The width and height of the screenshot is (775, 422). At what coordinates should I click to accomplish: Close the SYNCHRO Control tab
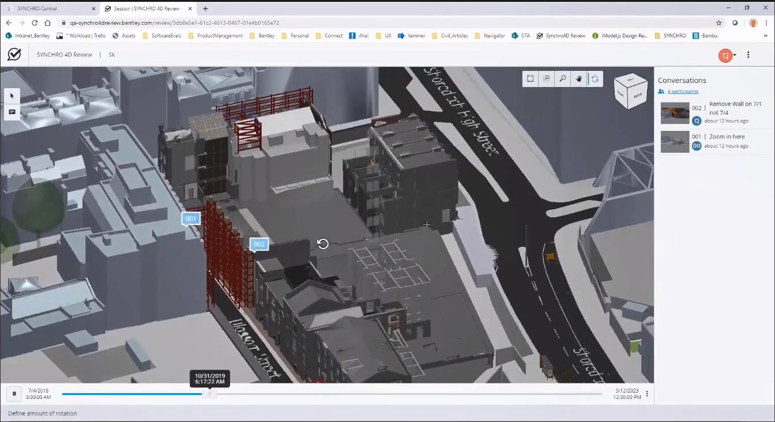point(93,9)
